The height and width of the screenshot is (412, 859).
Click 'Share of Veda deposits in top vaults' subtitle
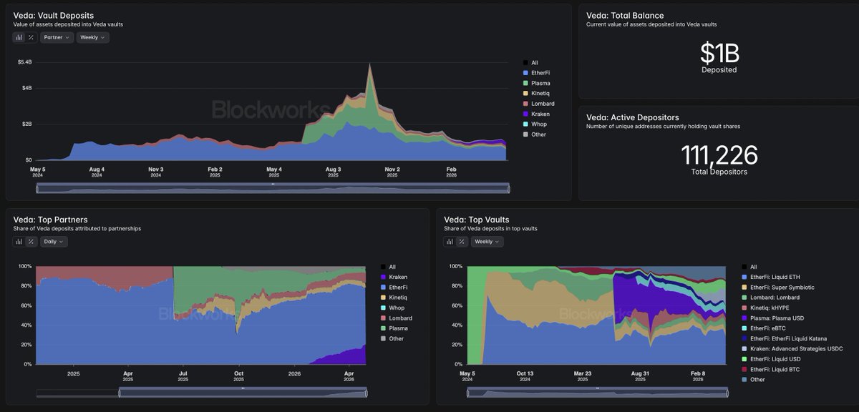point(490,229)
